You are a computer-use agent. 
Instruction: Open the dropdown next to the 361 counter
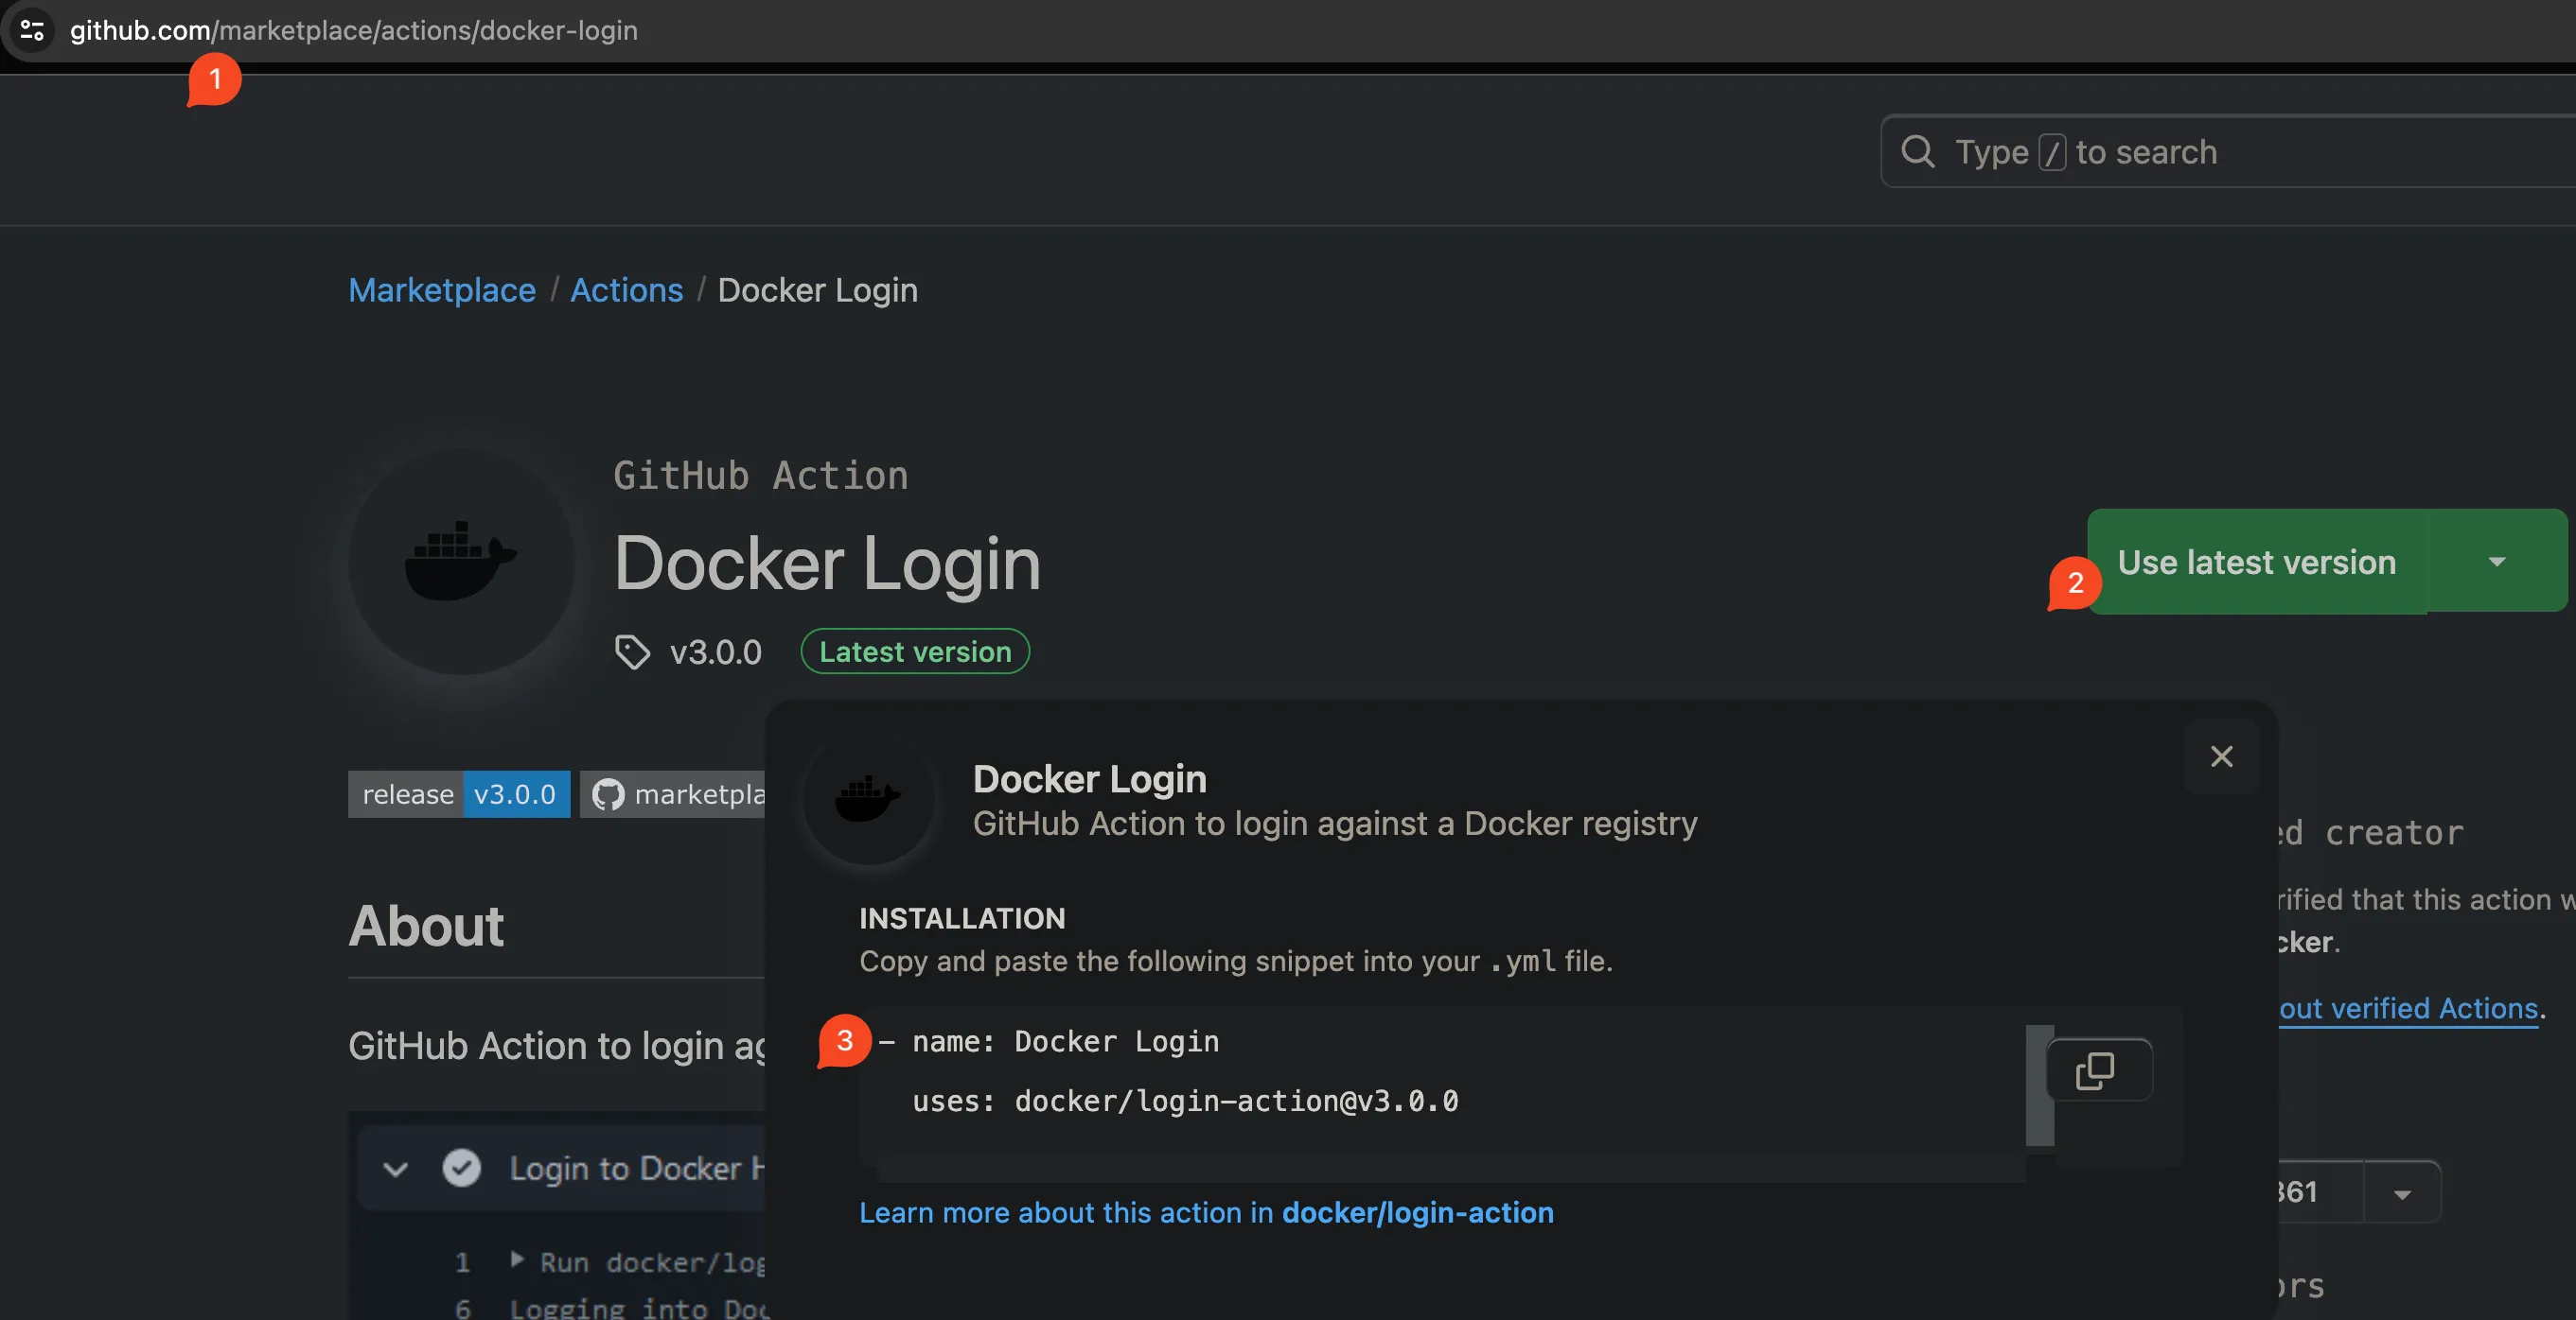(x=2401, y=1192)
